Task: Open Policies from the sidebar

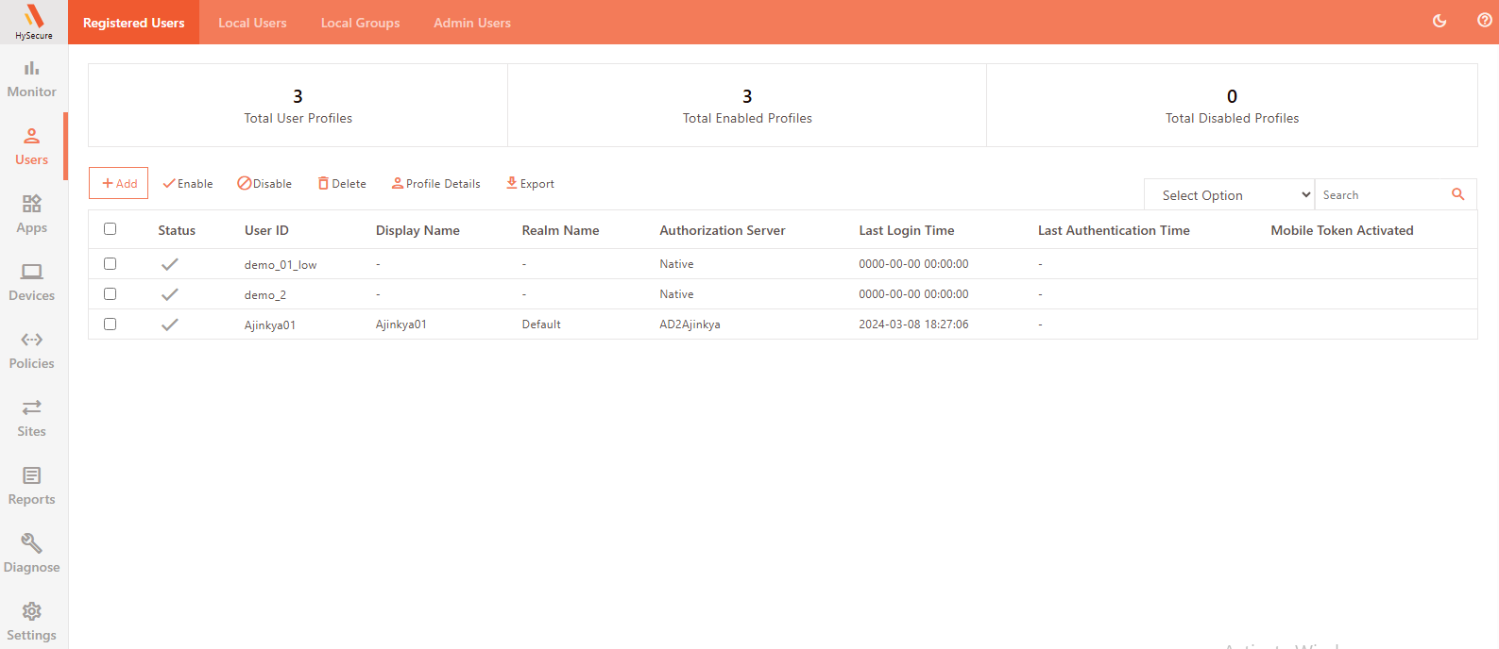Action: 32,350
